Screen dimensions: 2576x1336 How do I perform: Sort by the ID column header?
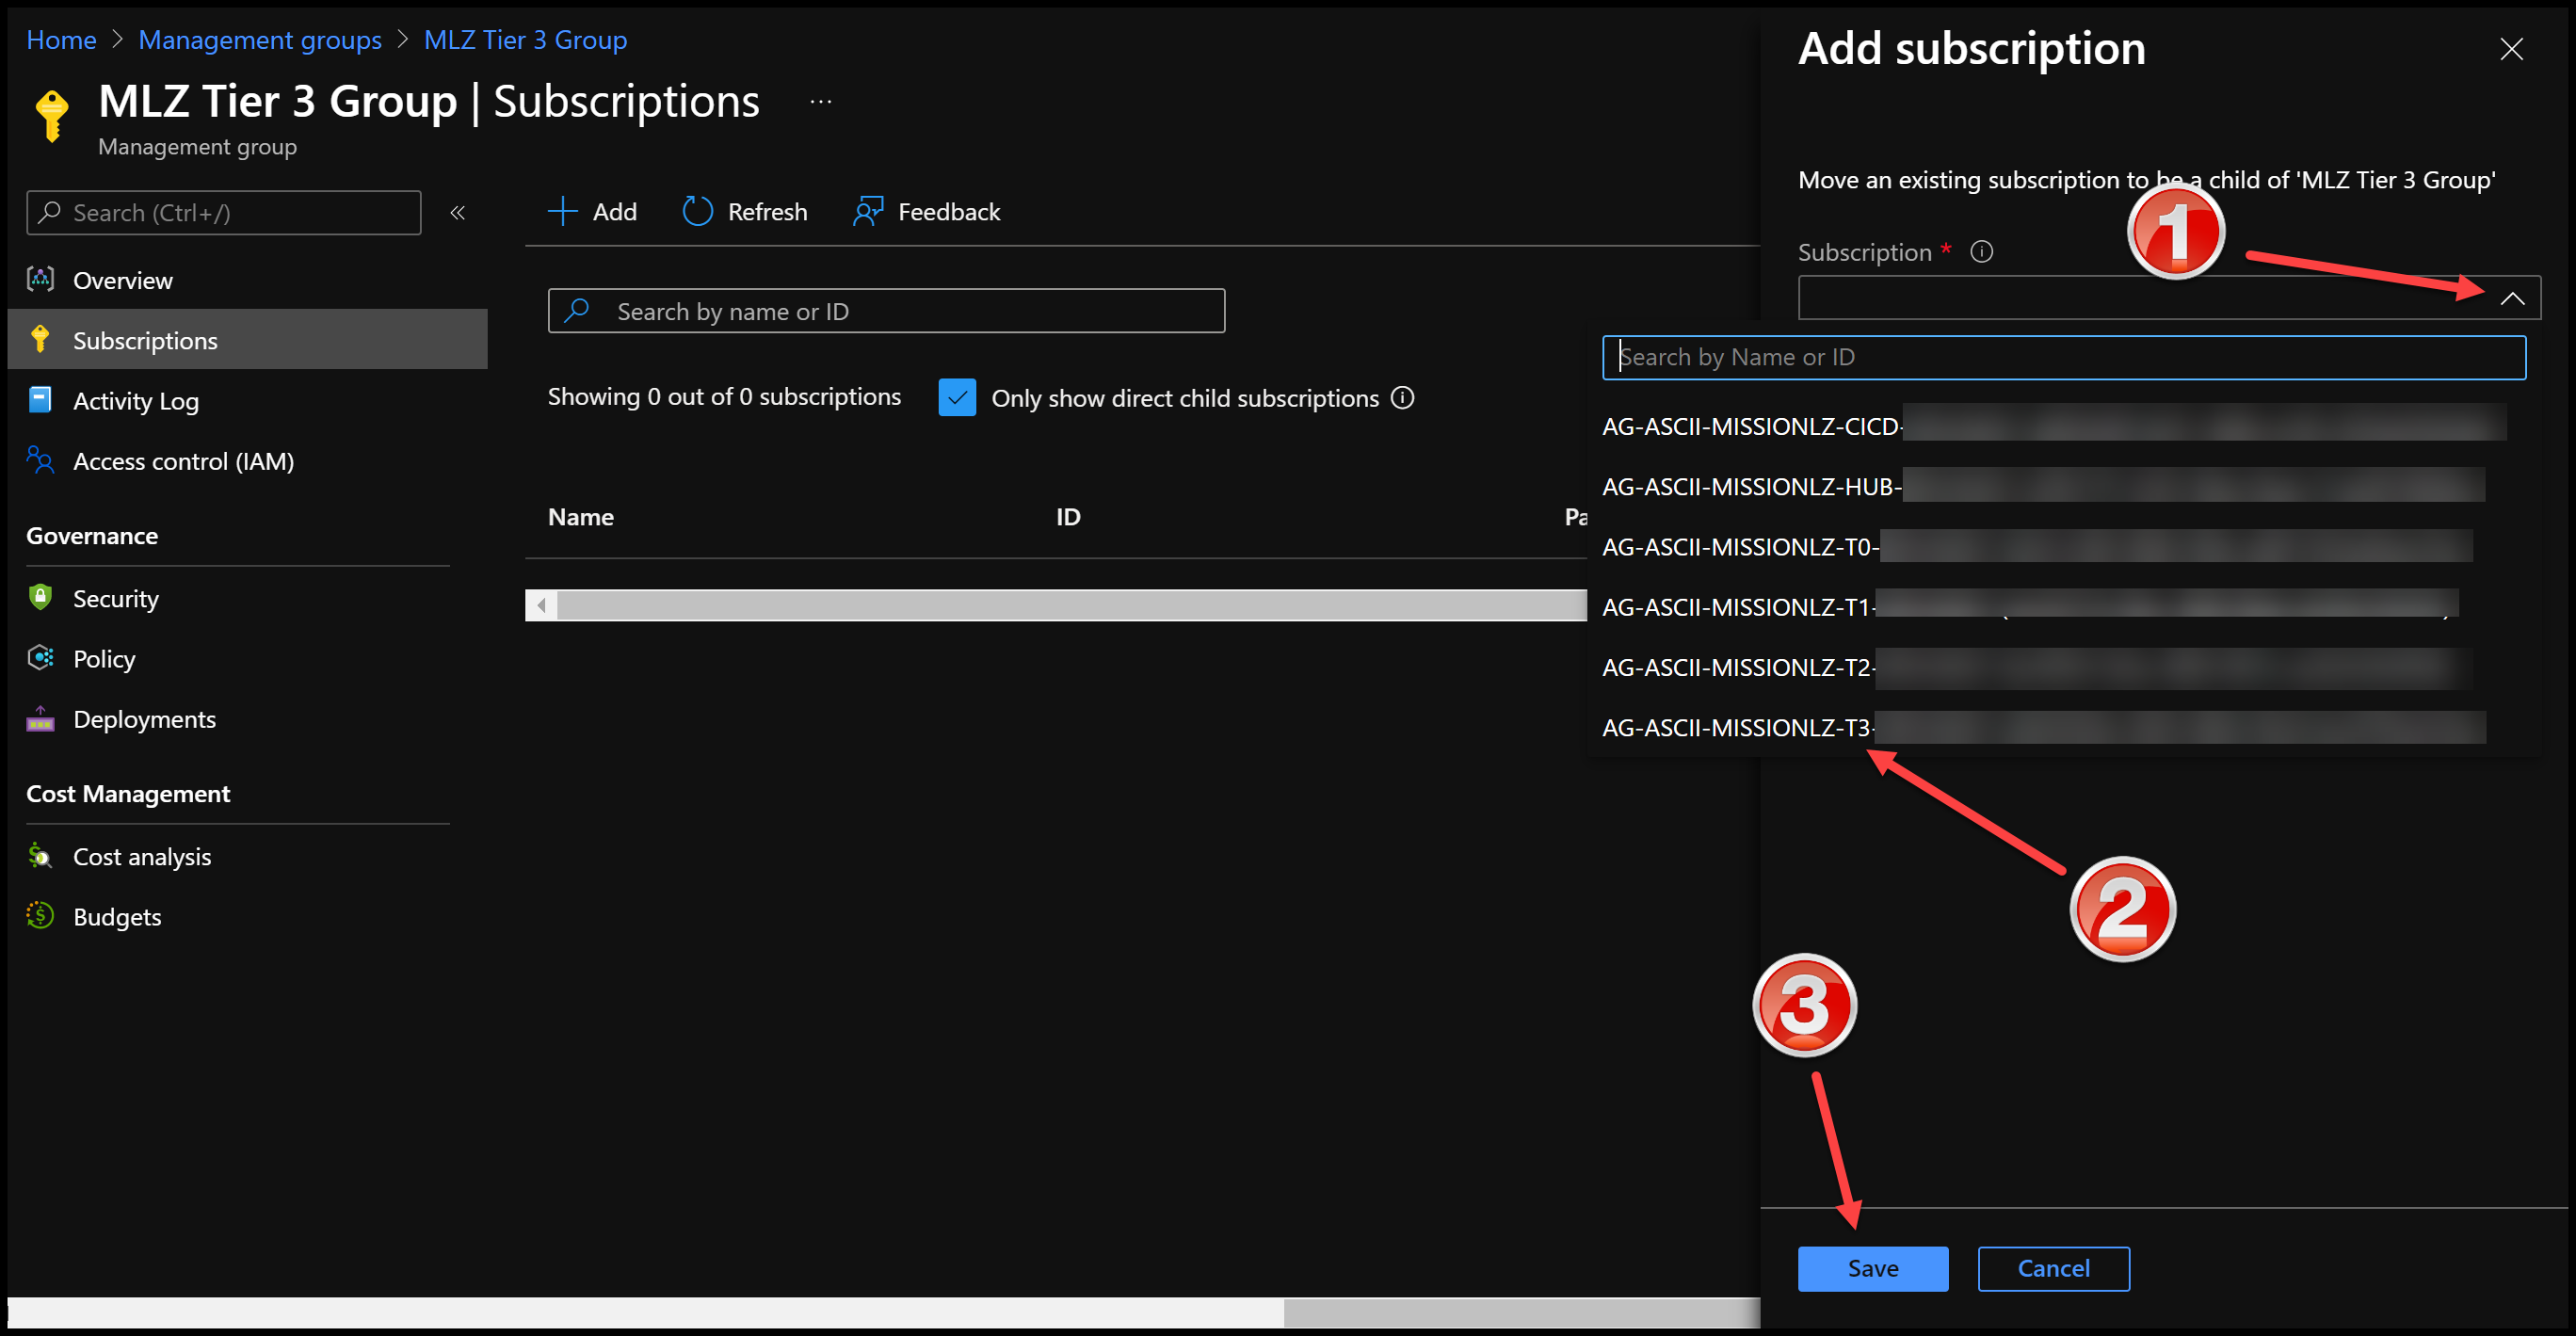click(1067, 516)
